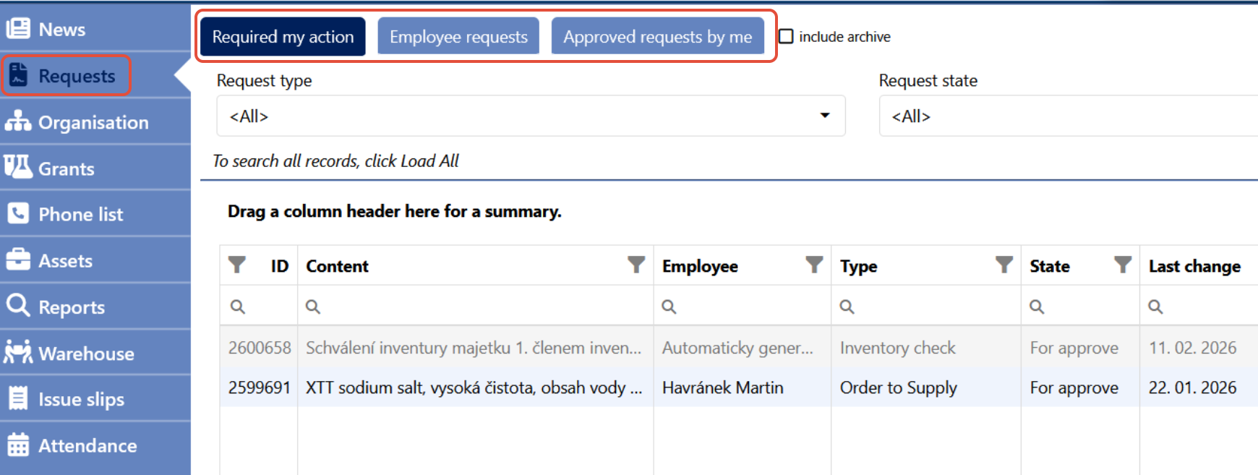The image size is (1258, 475).
Task: Click the News newspaper icon in sidebar
Action: (x=18, y=29)
